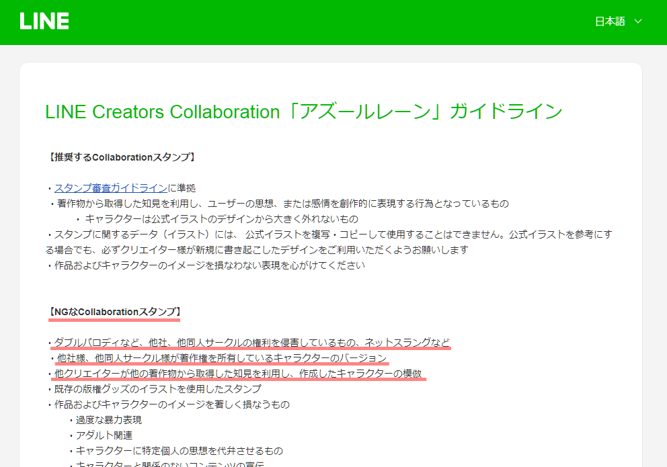Open the スタンプ審査ガイドライン link

point(110,188)
